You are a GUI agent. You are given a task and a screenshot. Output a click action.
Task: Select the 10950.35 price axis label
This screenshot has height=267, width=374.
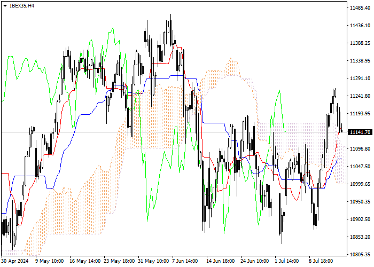click(360, 202)
